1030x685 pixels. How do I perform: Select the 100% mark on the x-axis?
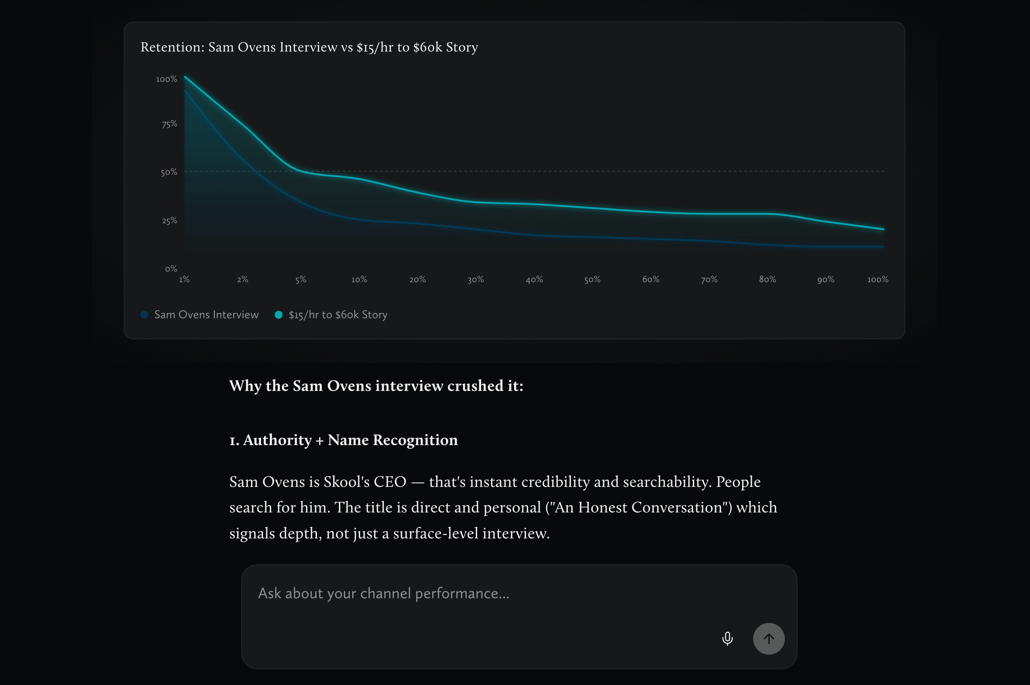coord(878,279)
